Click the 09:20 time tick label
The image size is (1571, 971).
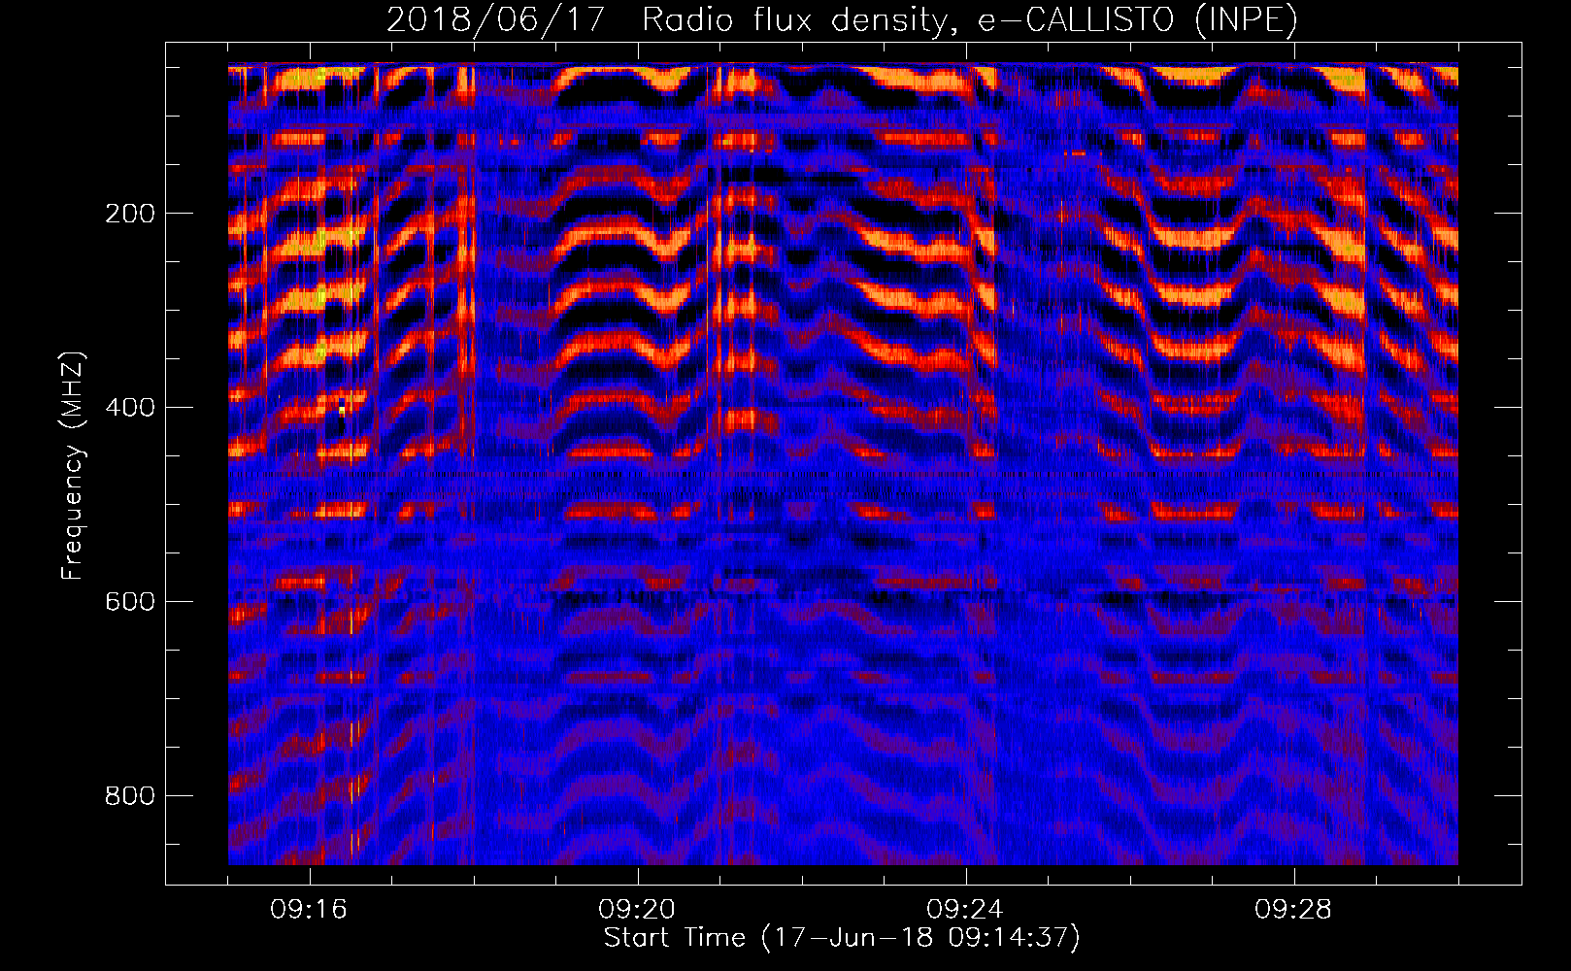(637, 910)
